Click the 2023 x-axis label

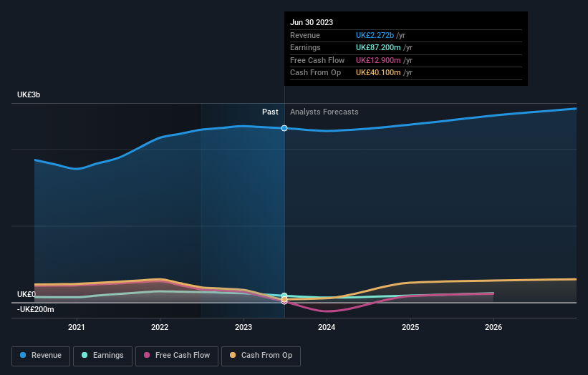tap(244, 327)
